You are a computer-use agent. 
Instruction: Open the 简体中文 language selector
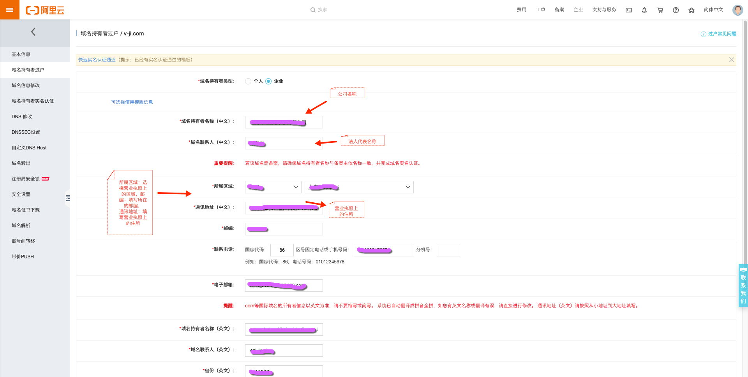[x=713, y=10]
